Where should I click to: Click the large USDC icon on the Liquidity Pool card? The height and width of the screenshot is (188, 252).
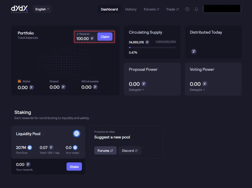[76, 133]
